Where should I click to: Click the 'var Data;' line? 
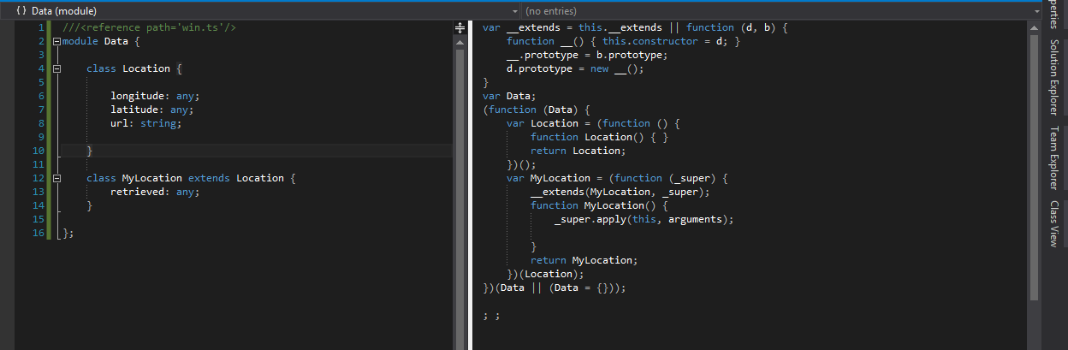[509, 96]
